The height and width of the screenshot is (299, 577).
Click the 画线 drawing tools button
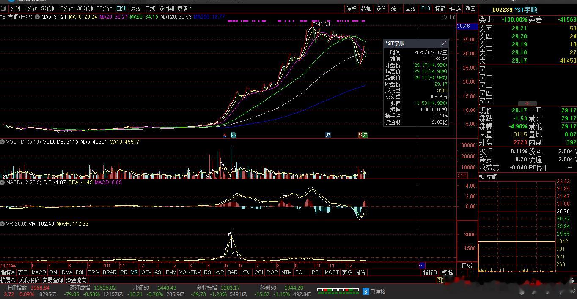tap(411, 8)
